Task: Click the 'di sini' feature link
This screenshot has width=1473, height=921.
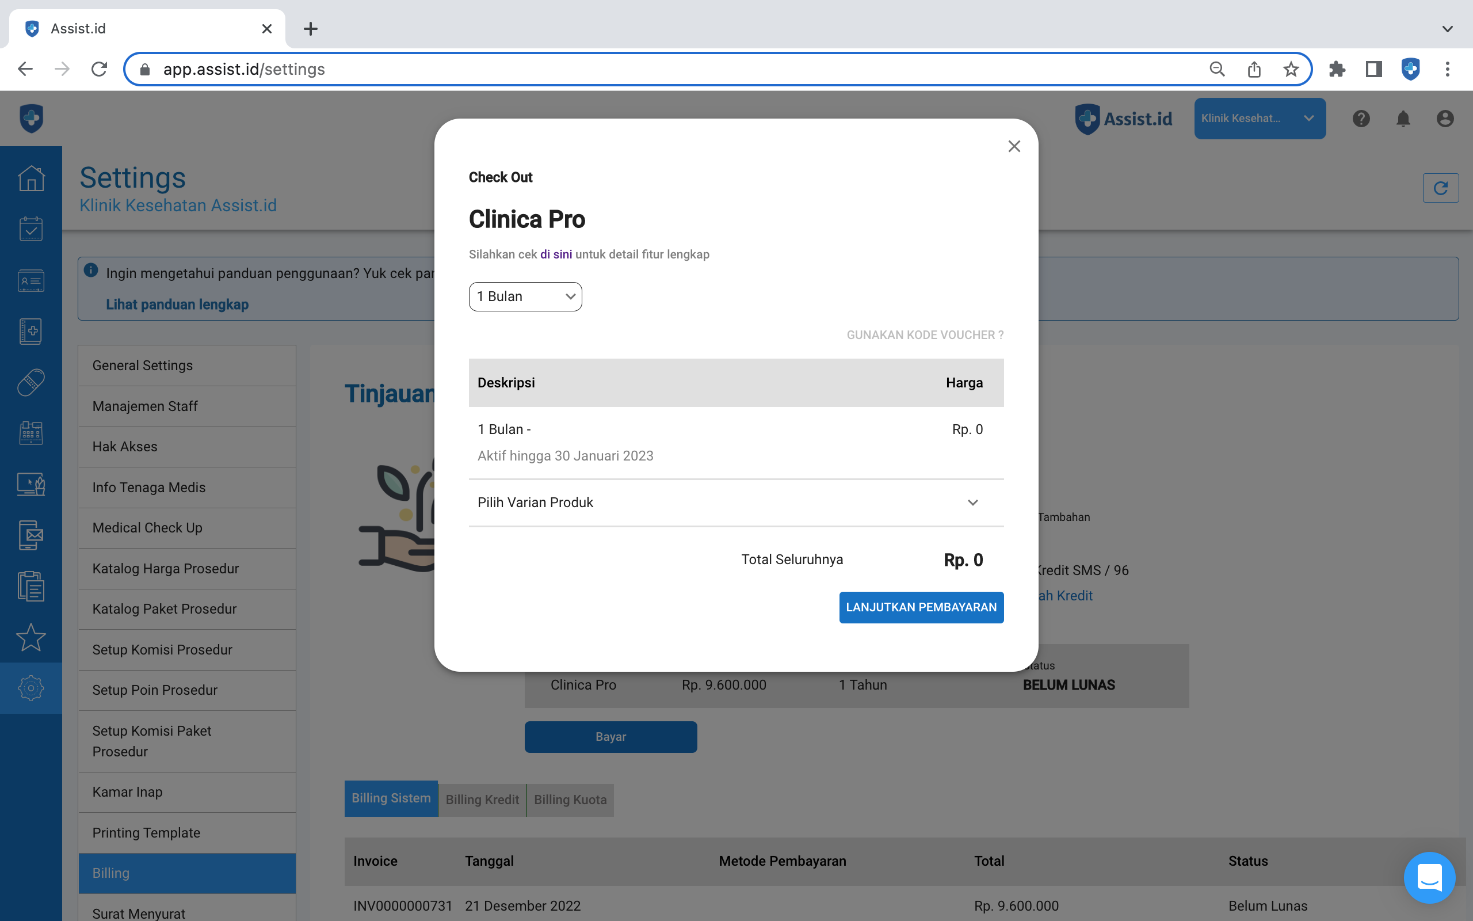Action: (556, 254)
